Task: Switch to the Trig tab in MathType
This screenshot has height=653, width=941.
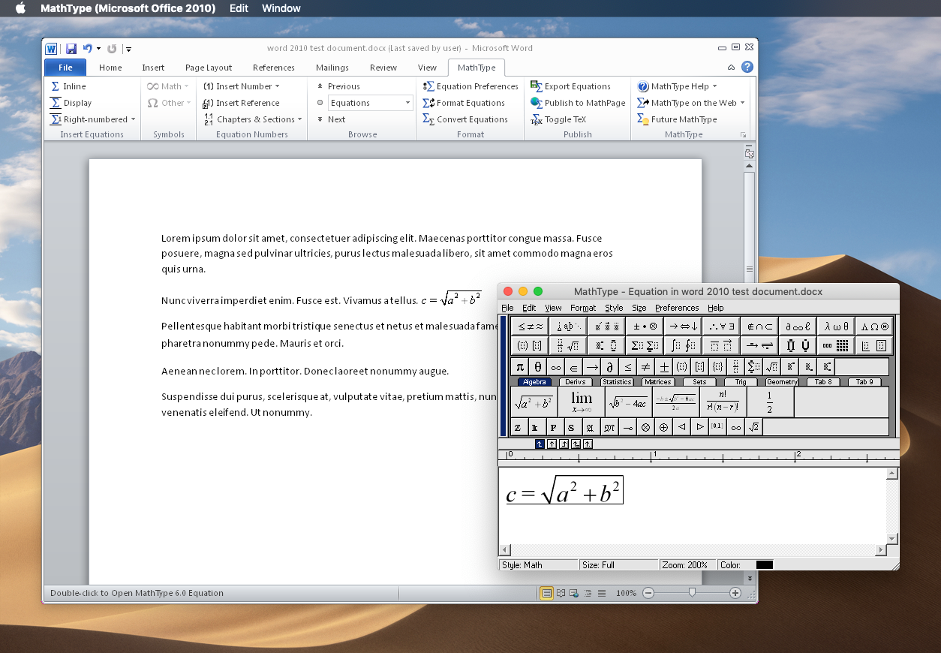Action: click(x=740, y=381)
